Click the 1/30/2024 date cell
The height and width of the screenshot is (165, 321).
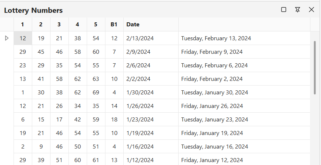[140, 92]
